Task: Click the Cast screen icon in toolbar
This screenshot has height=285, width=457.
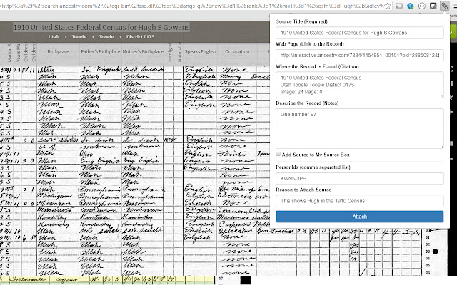Action: point(398,6)
